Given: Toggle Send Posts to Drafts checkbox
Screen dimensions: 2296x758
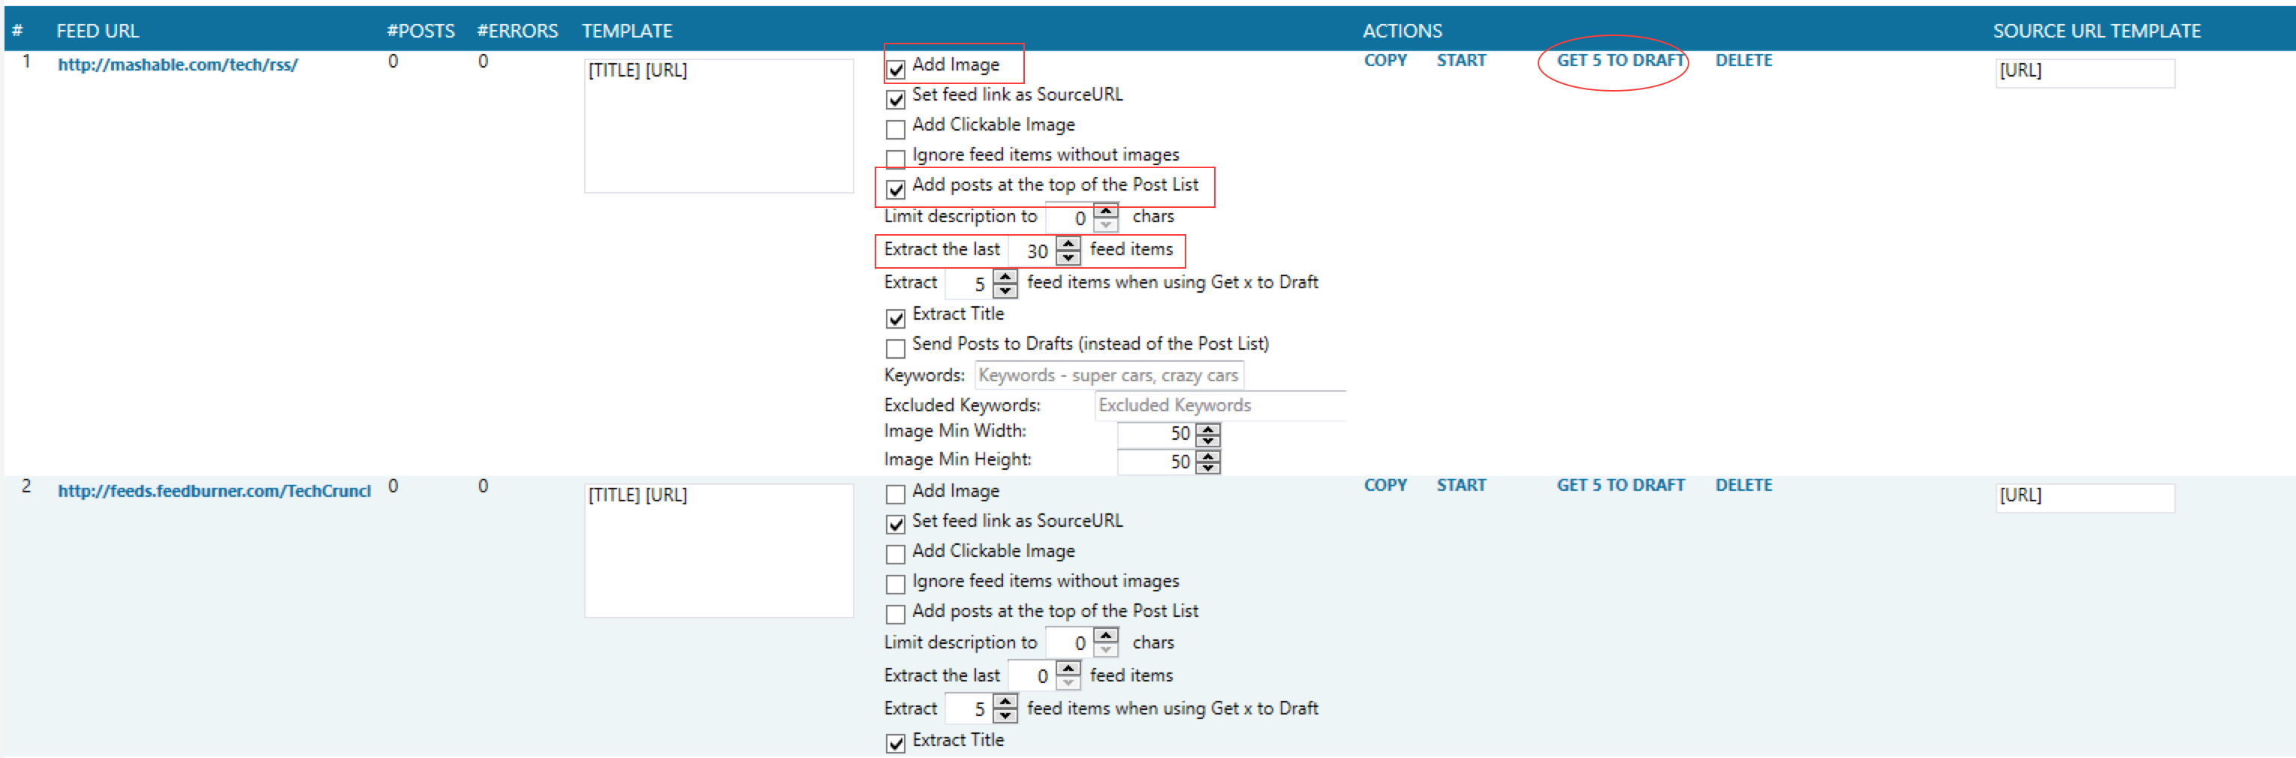Looking at the screenshot, I should coord(896,347).
